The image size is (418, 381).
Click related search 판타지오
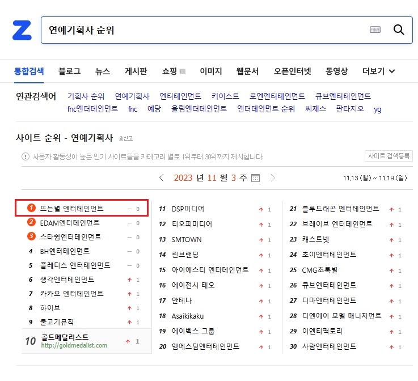[350, 109]
